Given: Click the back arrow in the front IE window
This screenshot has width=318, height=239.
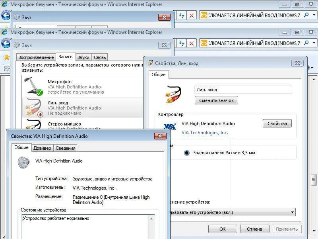Looking at the screenshot, I should [6, 43].
